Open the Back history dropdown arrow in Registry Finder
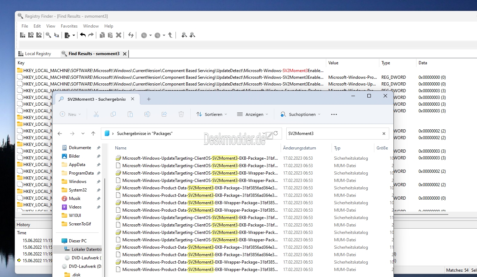The image size is (477, 277). (150, 35)
